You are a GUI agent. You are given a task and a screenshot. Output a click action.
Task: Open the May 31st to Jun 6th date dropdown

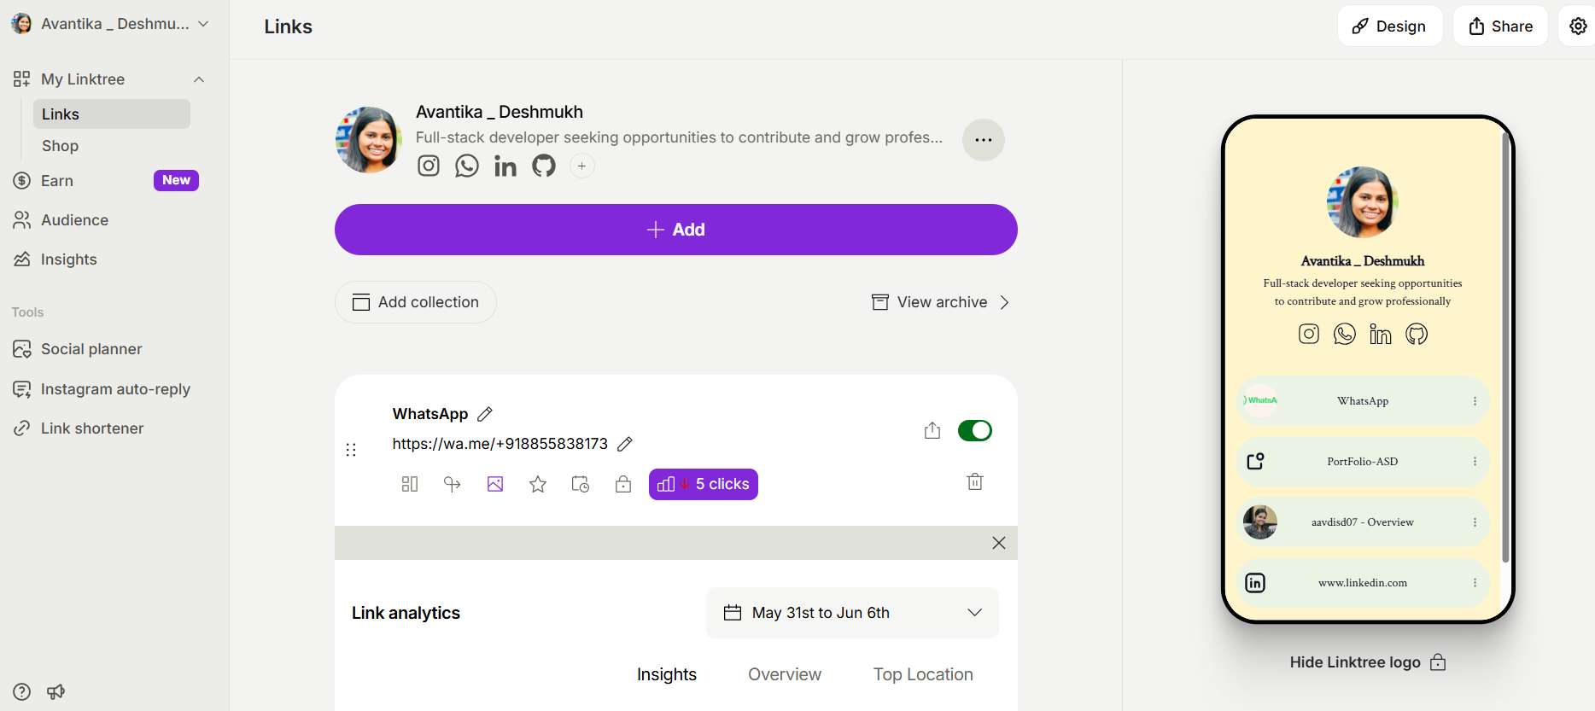[x=851, y=613]
